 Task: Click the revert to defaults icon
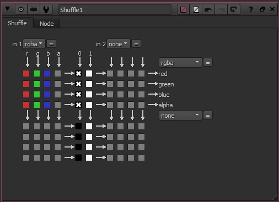233,9
